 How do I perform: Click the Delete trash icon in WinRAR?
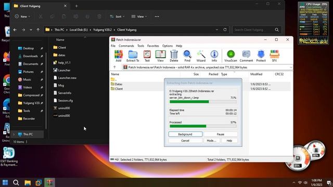click(x=174, y=56)
